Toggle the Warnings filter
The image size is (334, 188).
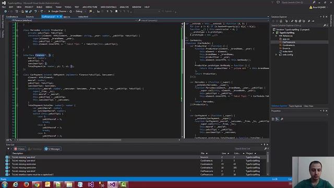[35, 149]
